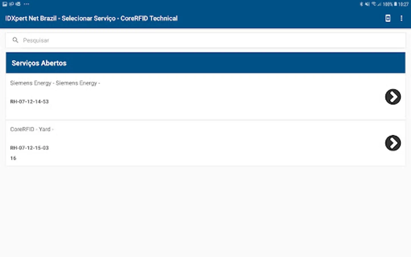Open the three-dot overflow menu
411x257 pixels.
[401, 18]
